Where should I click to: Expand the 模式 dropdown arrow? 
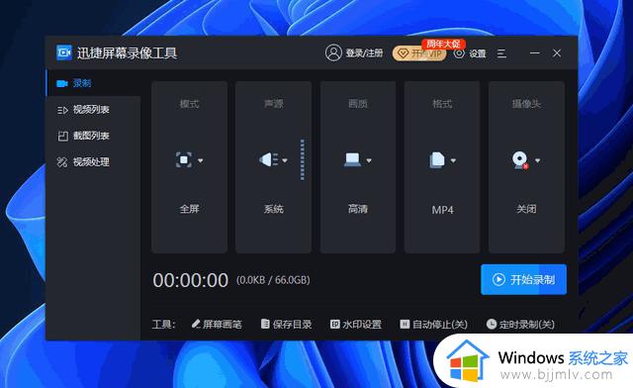tap(200, 161)
